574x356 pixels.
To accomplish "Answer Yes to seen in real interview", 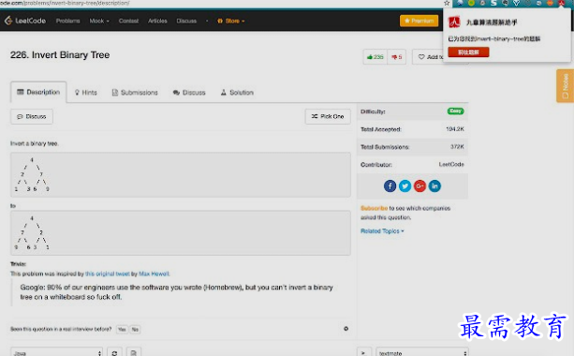I will coord(122,329).
